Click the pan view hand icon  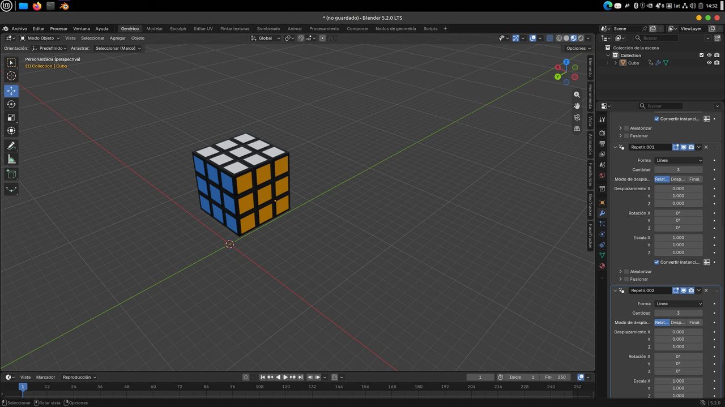pos(577,106)
